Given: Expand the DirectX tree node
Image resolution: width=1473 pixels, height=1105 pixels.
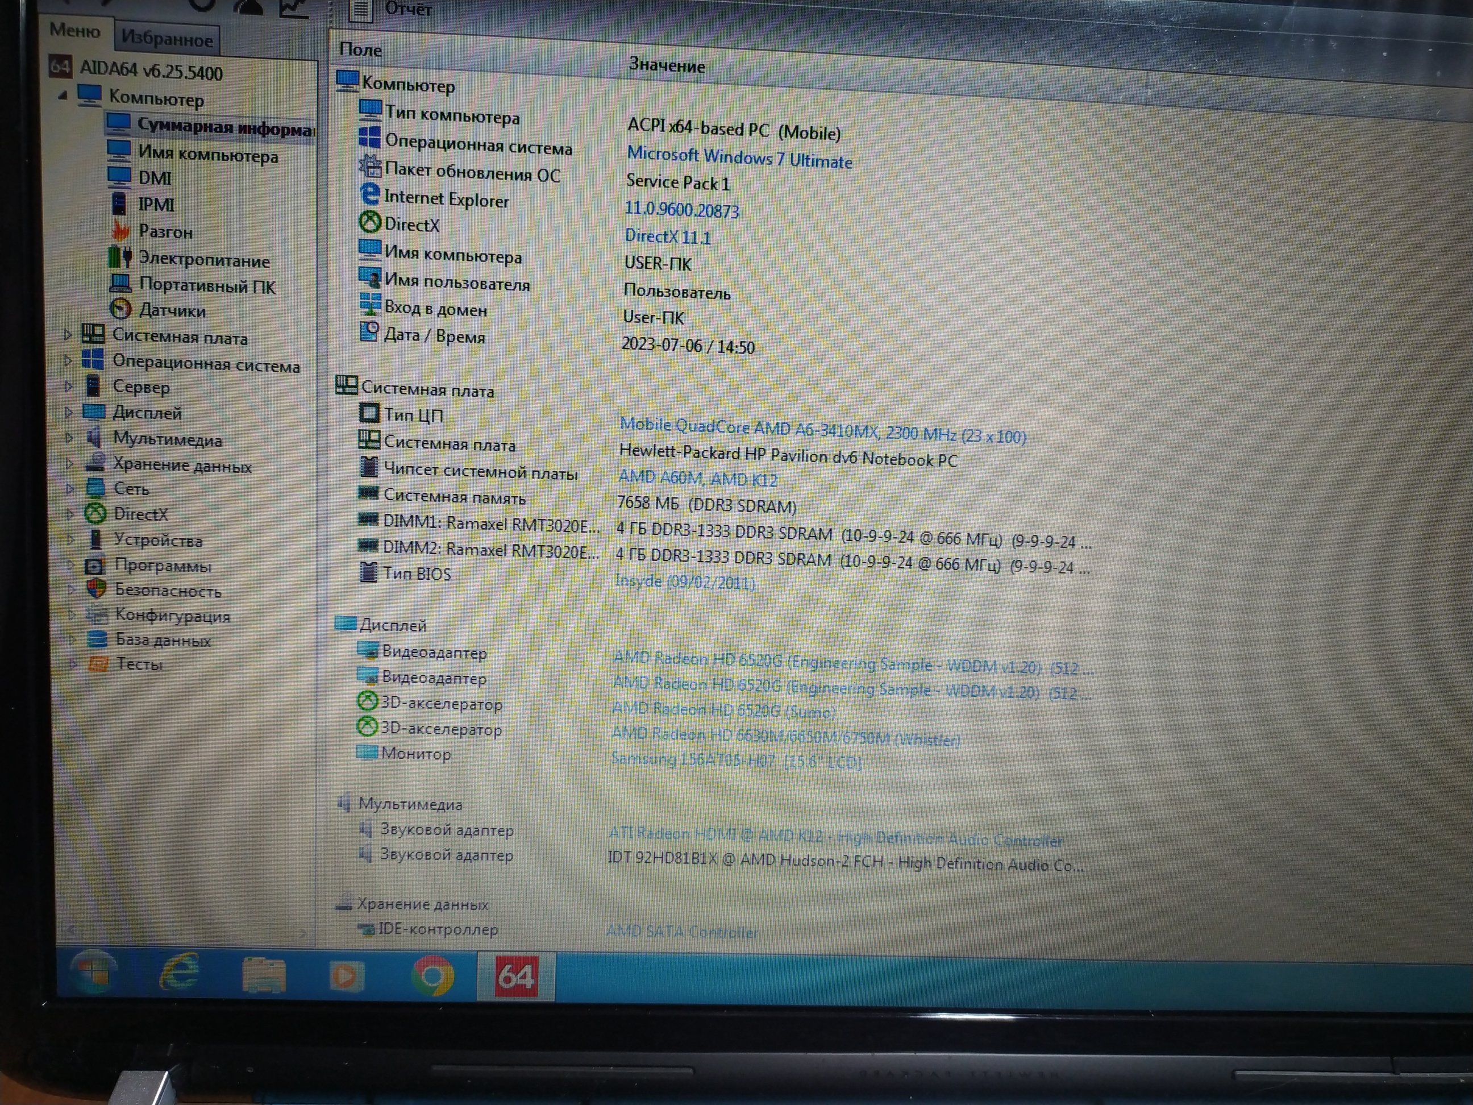Looking at the screenshot, I should (70, 513).
